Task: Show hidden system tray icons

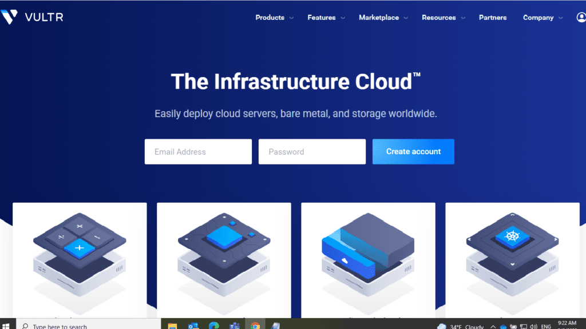Action: (x=493, y=327)
